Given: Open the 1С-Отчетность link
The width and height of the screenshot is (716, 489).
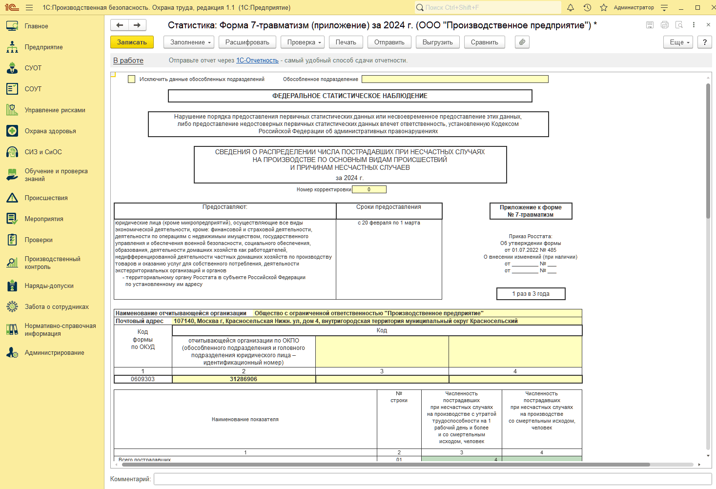Looking at the screenshot, I should [257, 61].
